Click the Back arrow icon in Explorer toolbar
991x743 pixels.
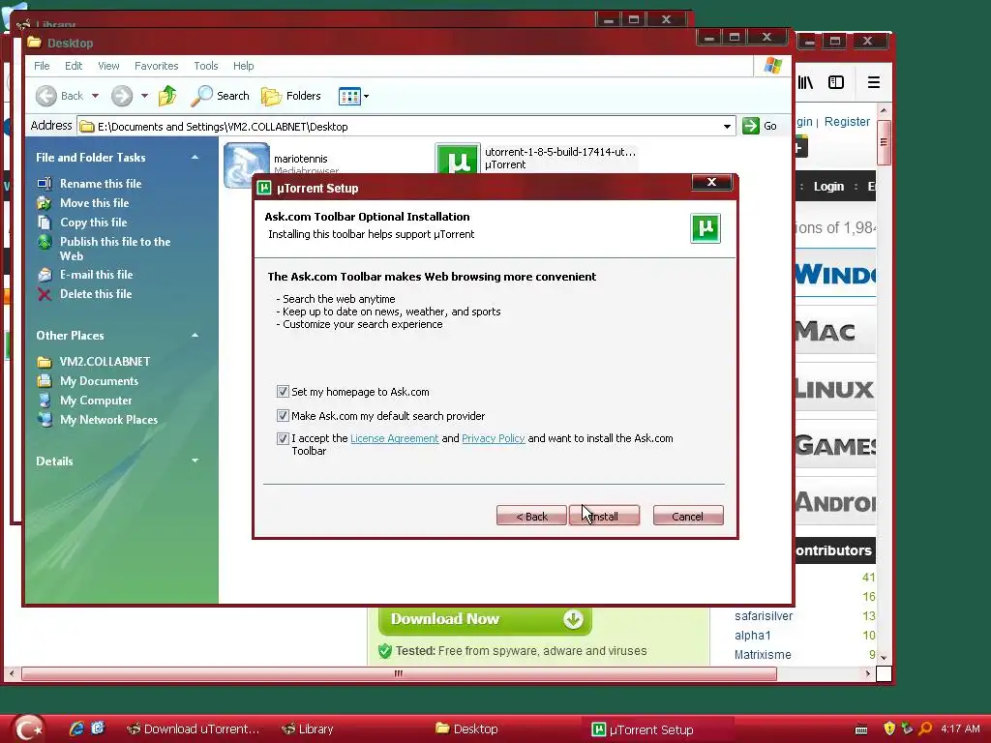tap(46, 96)
